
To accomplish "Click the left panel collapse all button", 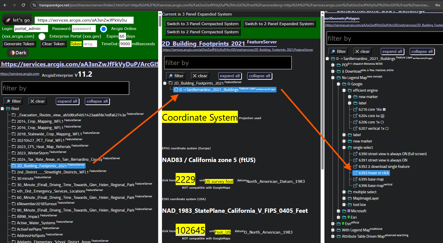I will click(97, 101).
